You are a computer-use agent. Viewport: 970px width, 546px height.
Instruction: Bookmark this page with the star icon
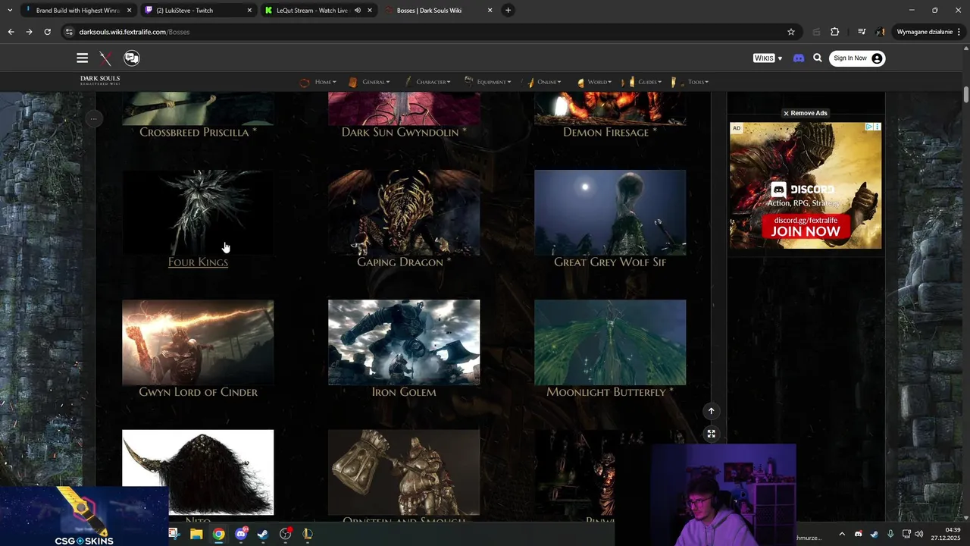[x=791, y=32]
